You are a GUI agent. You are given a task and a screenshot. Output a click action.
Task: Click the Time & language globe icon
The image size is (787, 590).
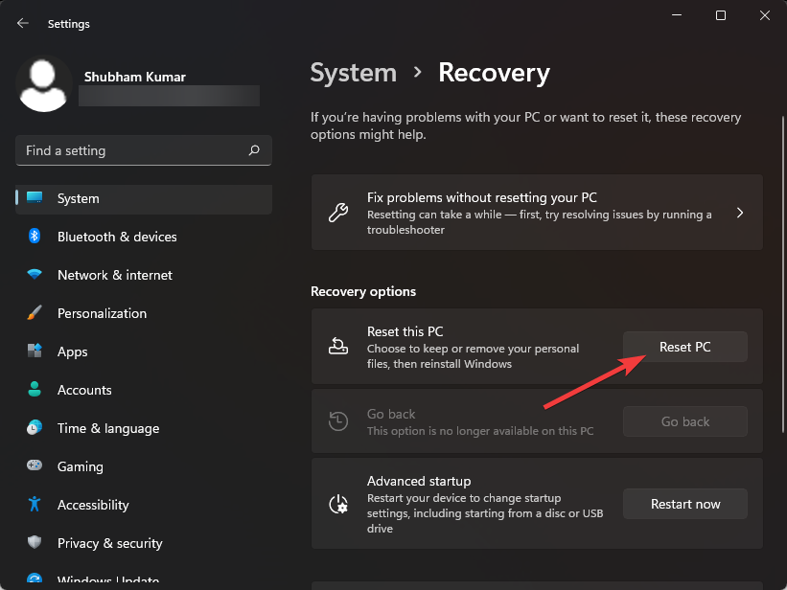35,427
